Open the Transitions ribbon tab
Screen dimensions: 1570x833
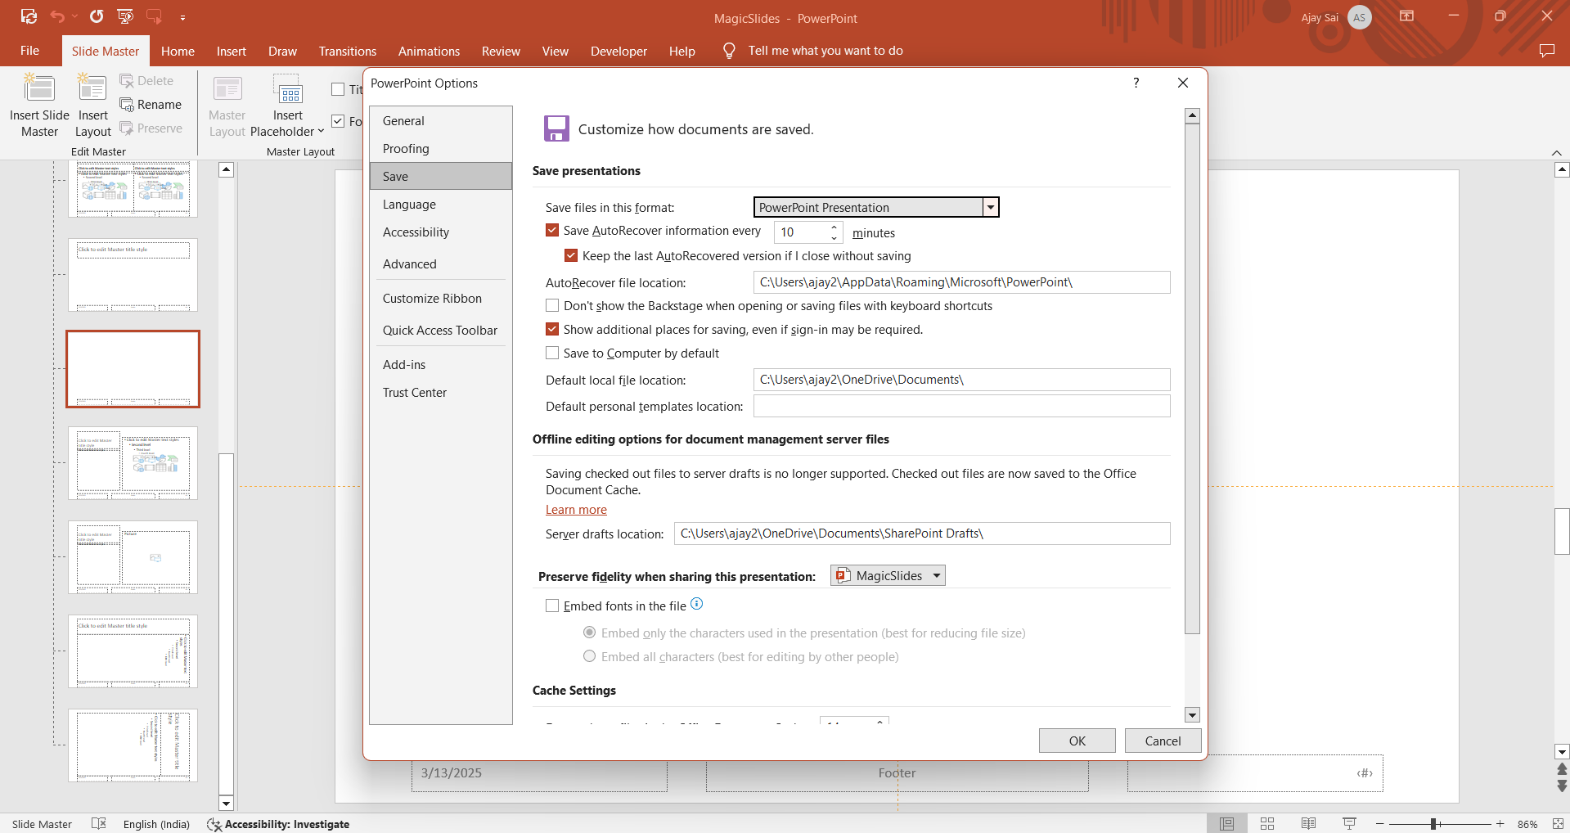pyautogui.click(x=347, y=51)
